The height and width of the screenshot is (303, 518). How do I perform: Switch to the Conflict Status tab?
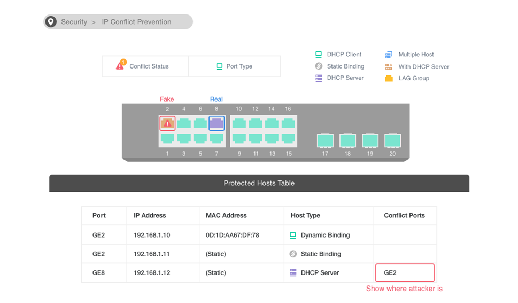145,66
